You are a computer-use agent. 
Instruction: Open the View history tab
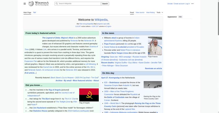pyautogui.click(x=150, y=12)
